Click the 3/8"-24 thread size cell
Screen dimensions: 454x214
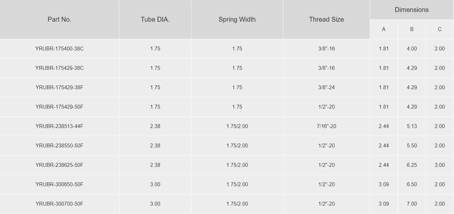(x=327, y=87)
